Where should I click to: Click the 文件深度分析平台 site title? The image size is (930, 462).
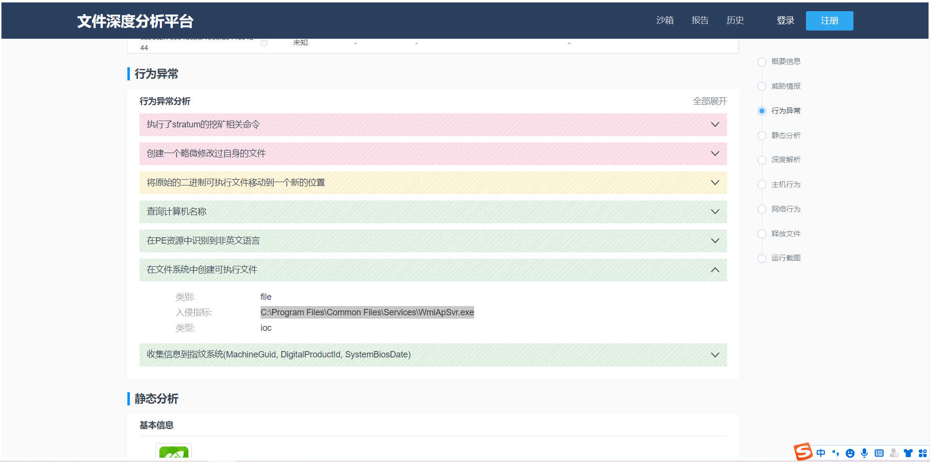tap(135, 21)
